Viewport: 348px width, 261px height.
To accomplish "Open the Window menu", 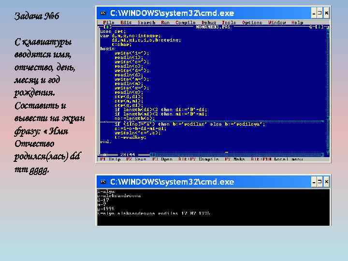I will click(277, 22).
